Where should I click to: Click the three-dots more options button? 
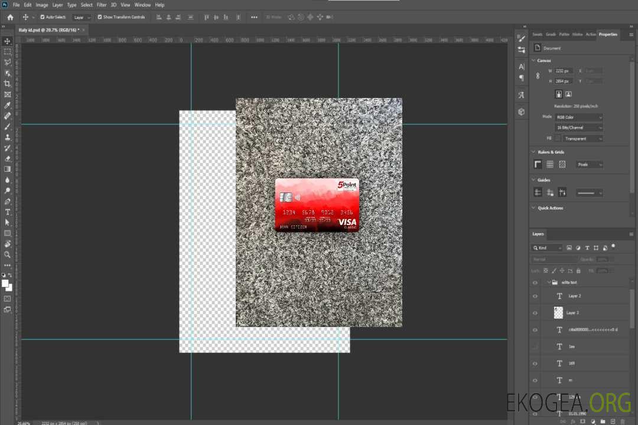tap(254, 17)
